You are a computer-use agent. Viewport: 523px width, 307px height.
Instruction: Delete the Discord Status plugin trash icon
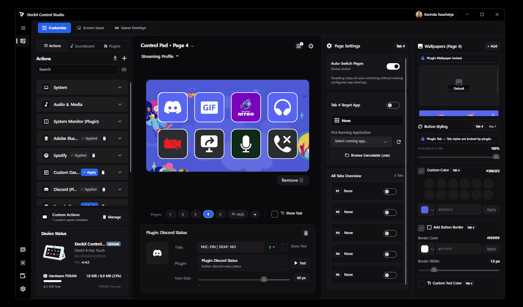[306, 233]
